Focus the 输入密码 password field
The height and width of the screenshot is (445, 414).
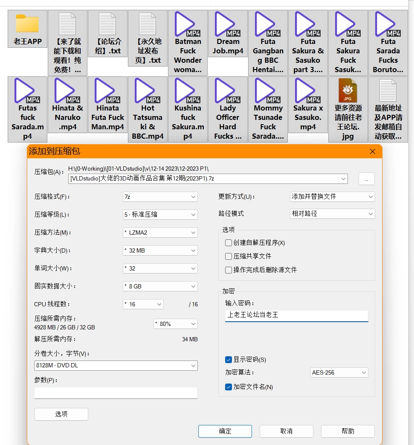[297, 315]
